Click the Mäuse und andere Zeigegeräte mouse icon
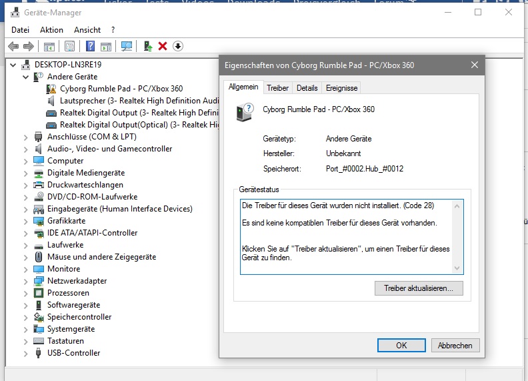The width and height of the screenshot is (528, 381). [39, 257]
